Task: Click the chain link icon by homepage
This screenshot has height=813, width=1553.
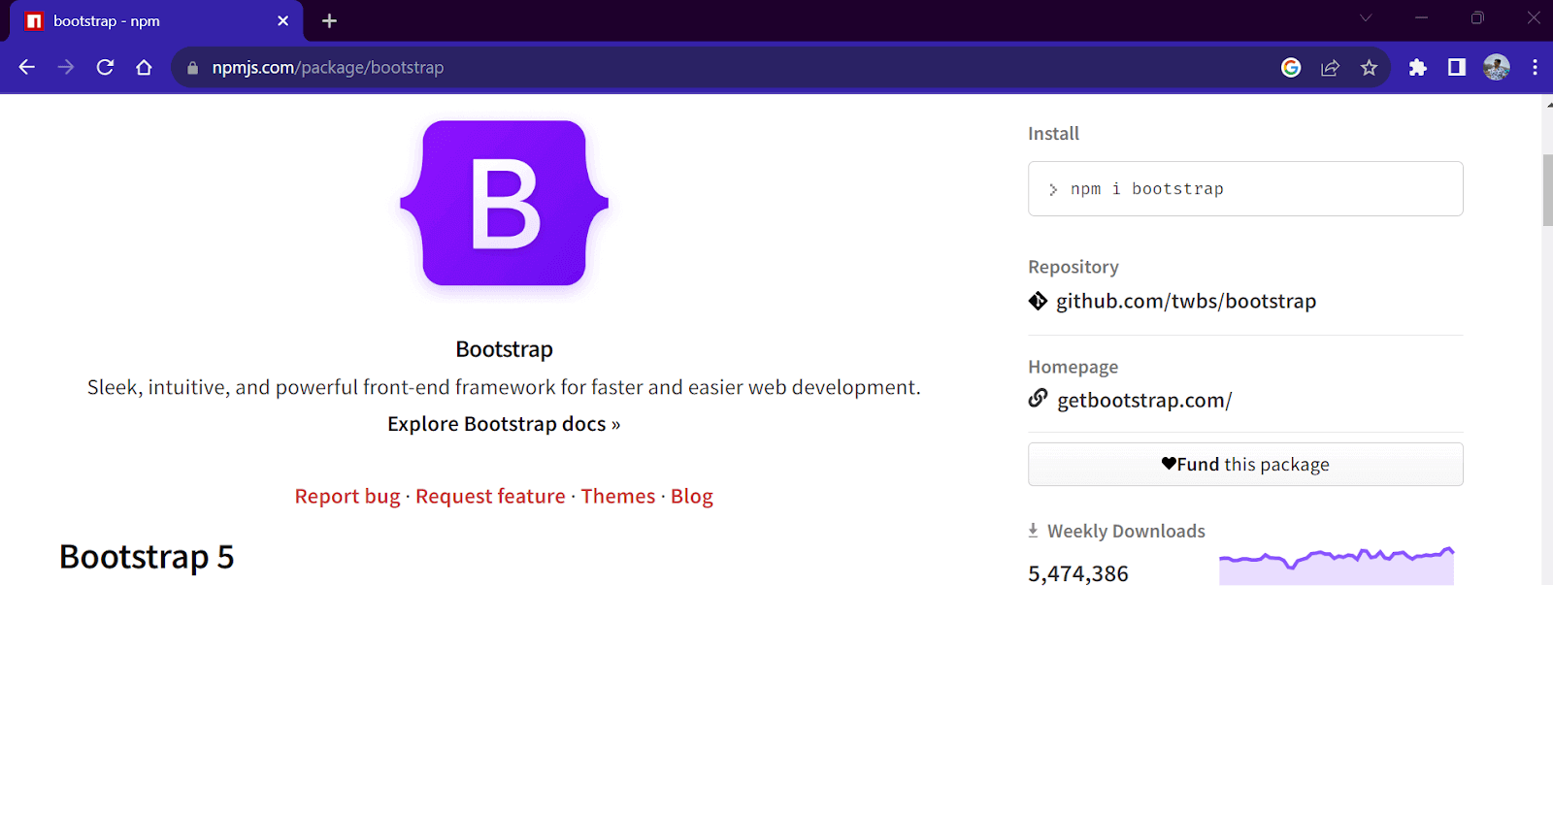Action: click(x=1038, y=398)
